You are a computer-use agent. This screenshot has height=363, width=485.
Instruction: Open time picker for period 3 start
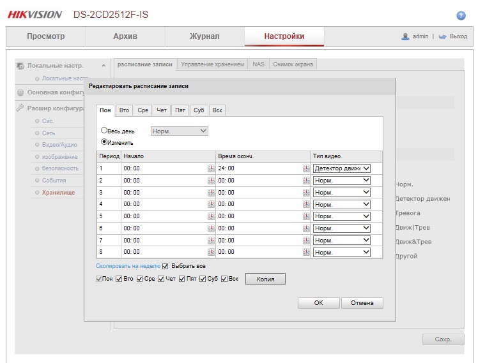point(211,193)
